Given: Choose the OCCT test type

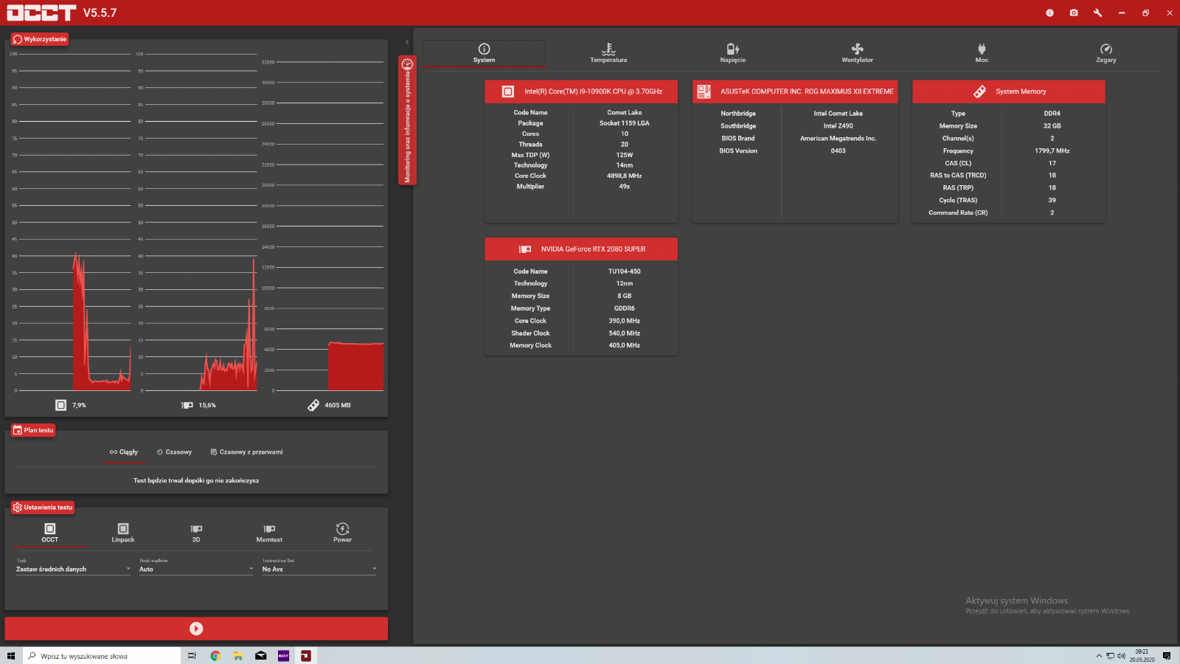Looking at the screenshot, I should tap(49, 533).
